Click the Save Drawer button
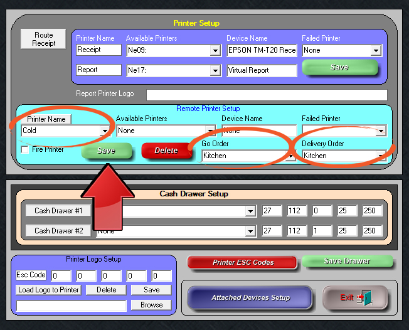 pyautogui.click(x=347, y=261)
